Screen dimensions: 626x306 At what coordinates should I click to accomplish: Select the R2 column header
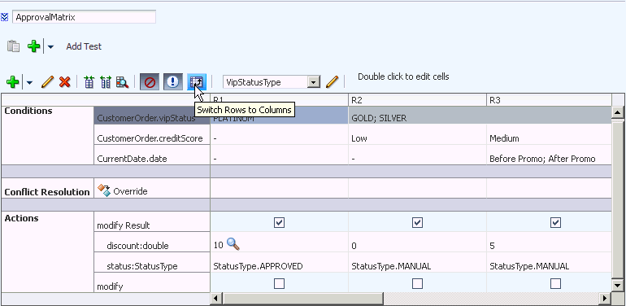coord(417,100)
